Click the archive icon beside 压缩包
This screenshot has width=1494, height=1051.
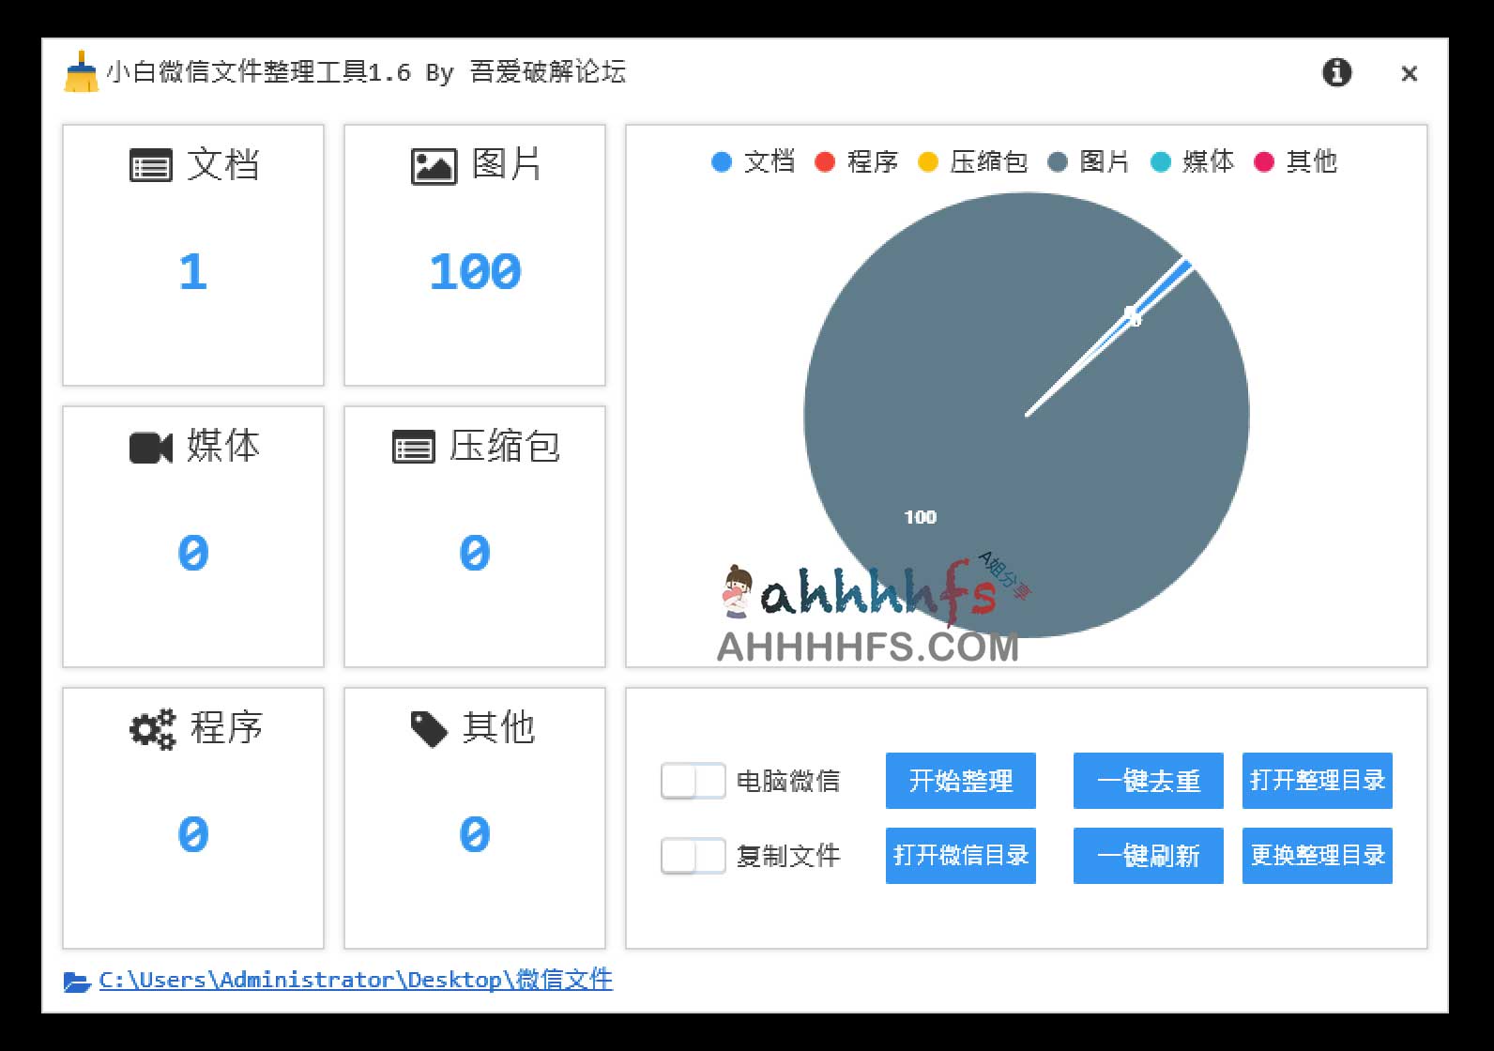point(413,448)
